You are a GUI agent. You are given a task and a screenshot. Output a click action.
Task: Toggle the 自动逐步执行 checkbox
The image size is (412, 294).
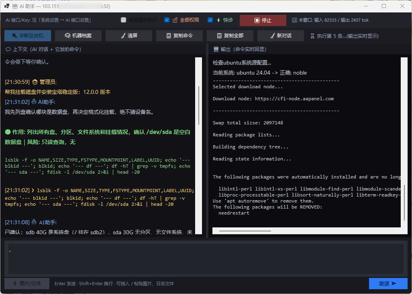pyautogui.click(x=124, y=20)
